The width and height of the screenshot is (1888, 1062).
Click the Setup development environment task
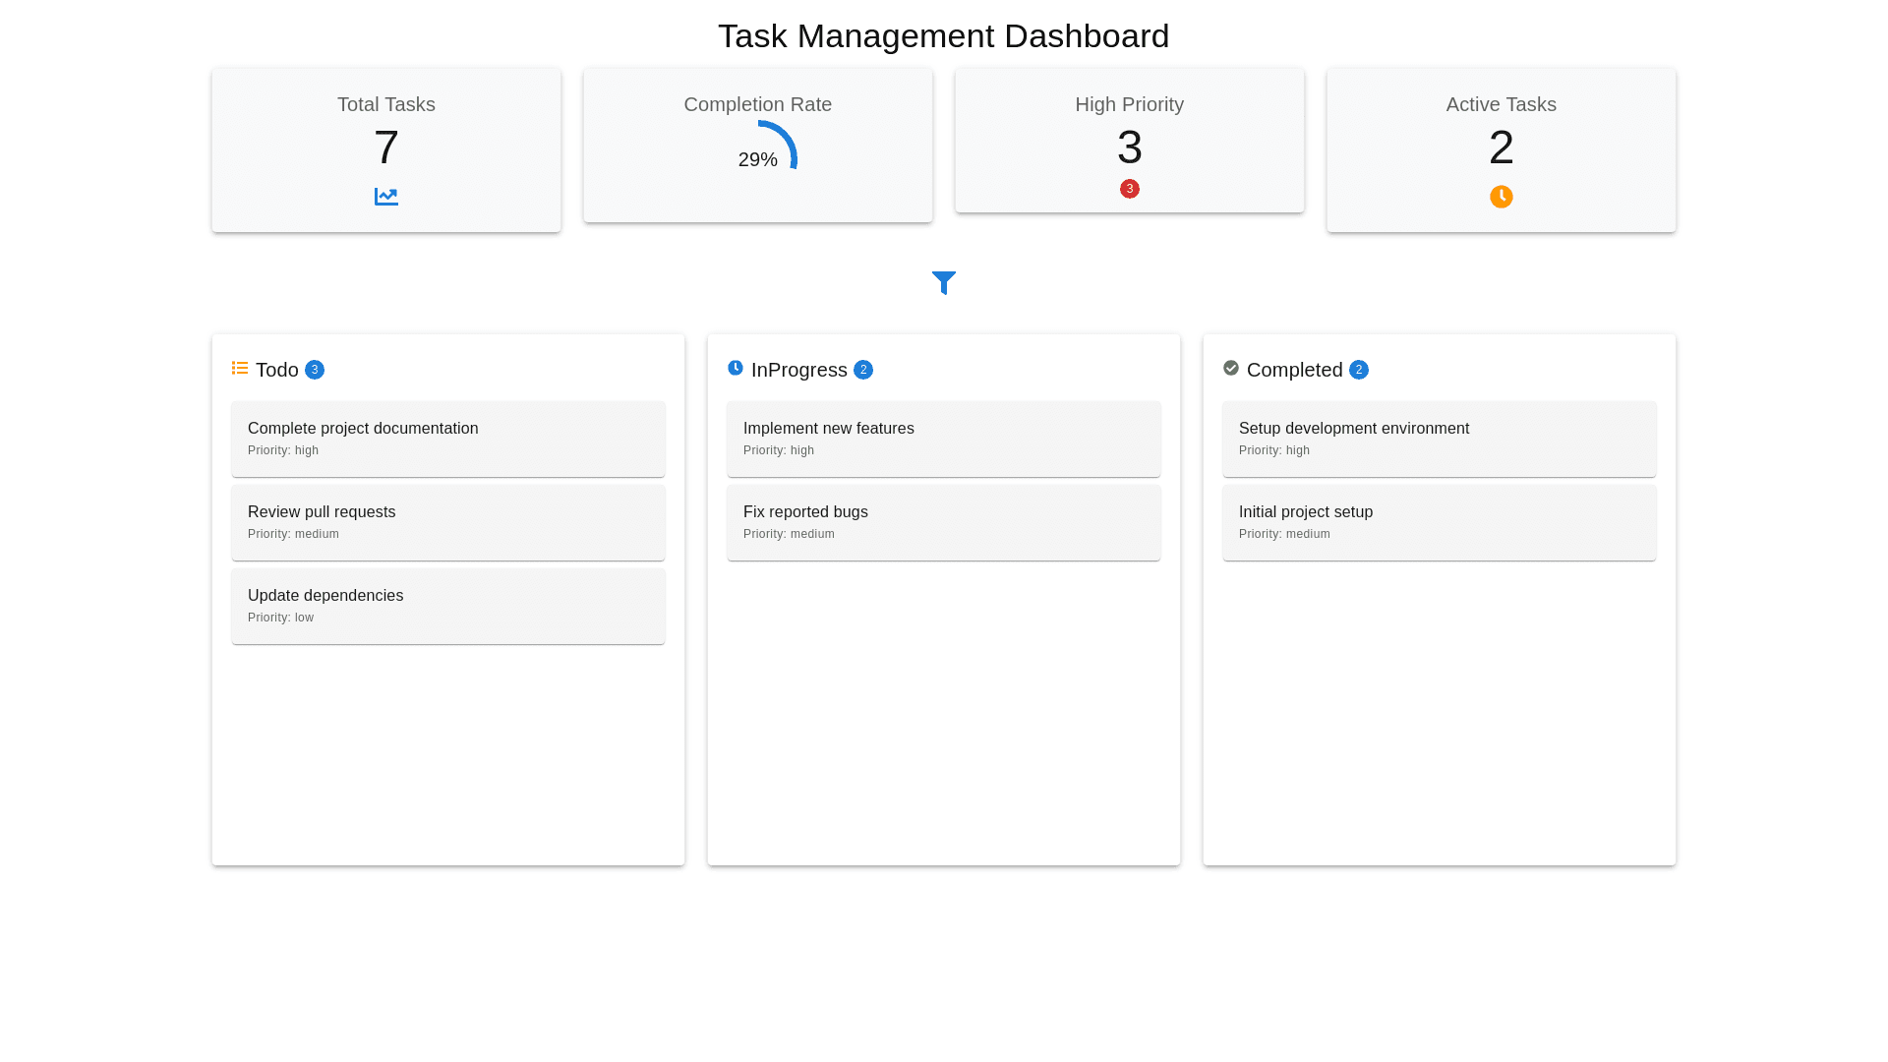point(1439,439)
